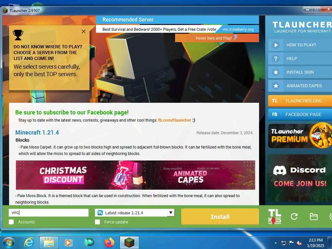This screenshot has width=332, height=249.
Task: Click the star icon beside Animated Capes
Action: point(276,86)
